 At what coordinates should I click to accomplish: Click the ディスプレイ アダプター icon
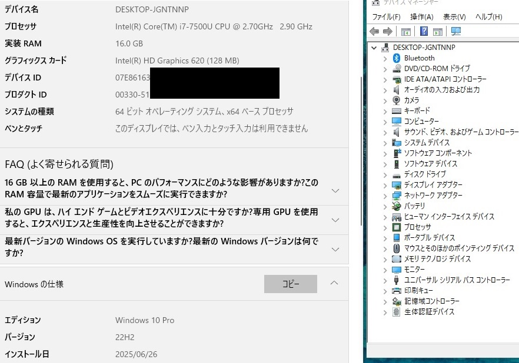pos(397,185)
